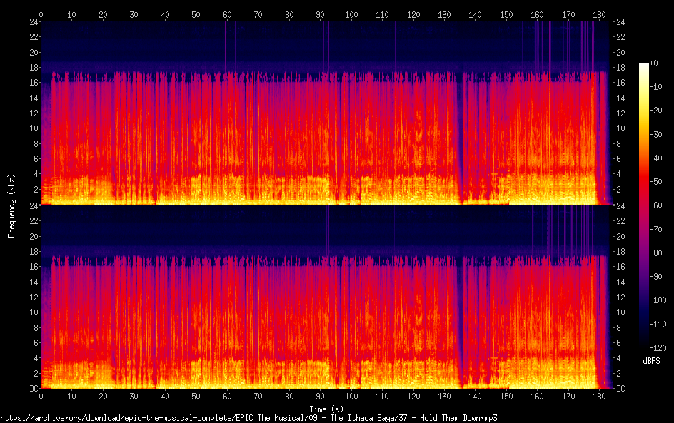This screenshot has width=674, height=423.
Task: Click the 'Frequency (kHz)' vertical axis label
Action: (x=11, y=205)
